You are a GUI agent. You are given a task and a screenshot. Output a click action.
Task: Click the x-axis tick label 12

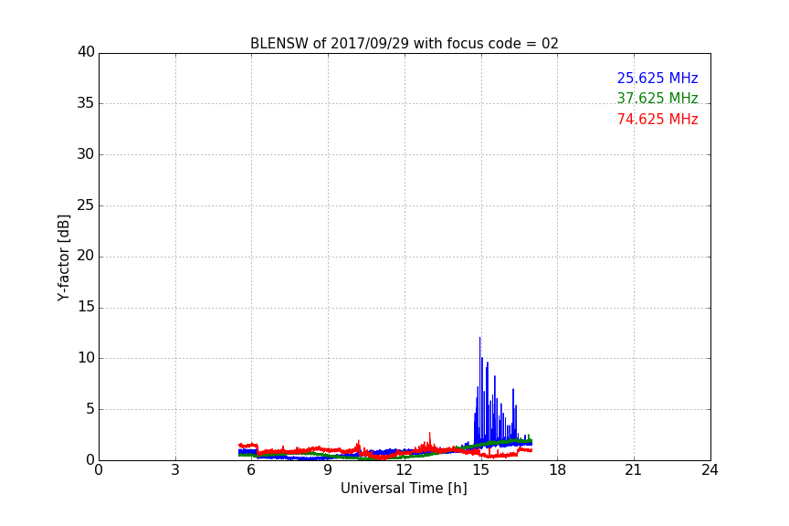404,470
